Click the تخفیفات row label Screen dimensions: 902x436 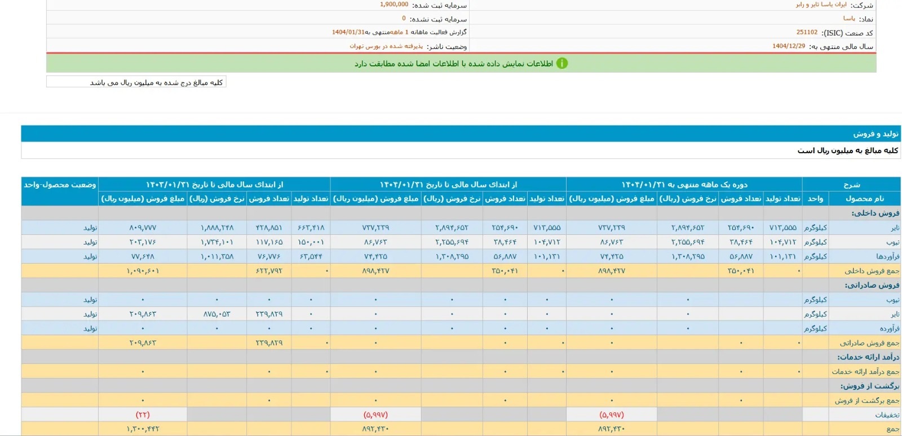(x=887, y=415)
